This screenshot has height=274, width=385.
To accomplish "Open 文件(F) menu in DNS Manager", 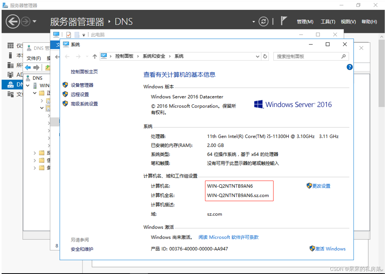I will coord(34,58).
